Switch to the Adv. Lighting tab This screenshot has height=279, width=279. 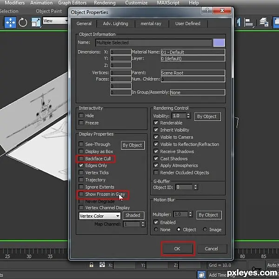click(x=115, y=24)
